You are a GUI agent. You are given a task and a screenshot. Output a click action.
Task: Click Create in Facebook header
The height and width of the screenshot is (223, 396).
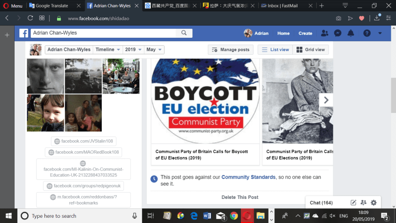305,33
